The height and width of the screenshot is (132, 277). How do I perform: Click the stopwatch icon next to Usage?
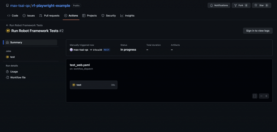[7, 72]
